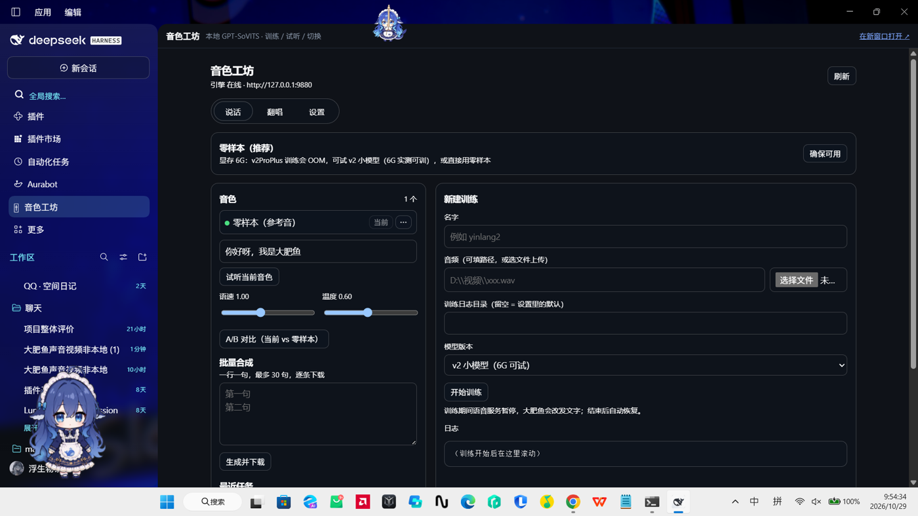Open Windows Start menu
Viewport: 918px width, 516px height.
(167, 502)
